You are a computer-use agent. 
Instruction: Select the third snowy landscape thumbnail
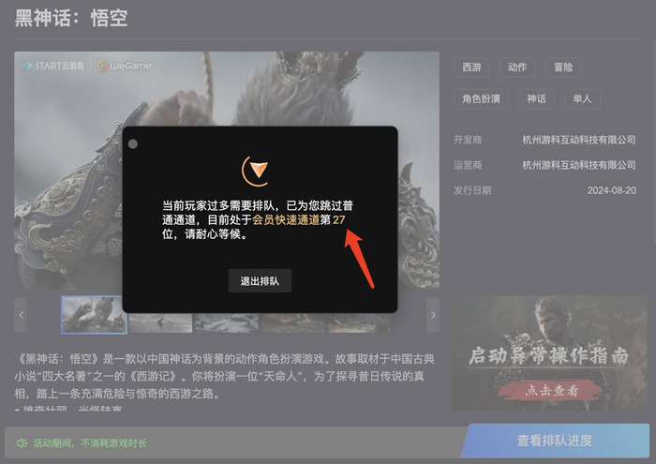click(227, 323)
